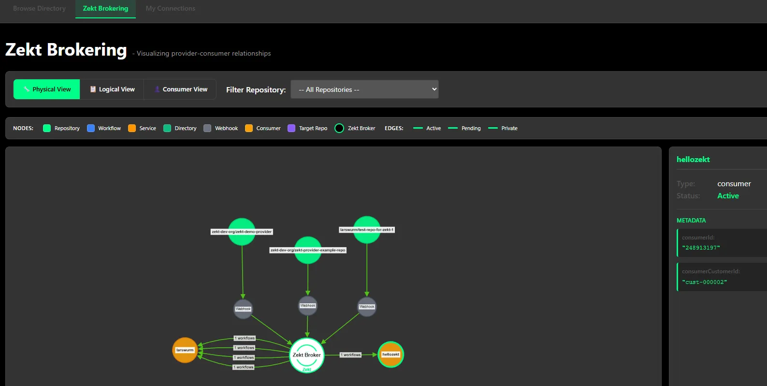The image size is (767, 386).
Task: Switch to Logical View
Action: coord(112,89)
